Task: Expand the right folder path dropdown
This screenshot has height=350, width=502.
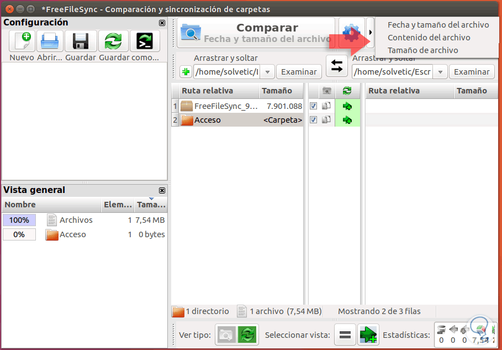Action: coord(440,72)
